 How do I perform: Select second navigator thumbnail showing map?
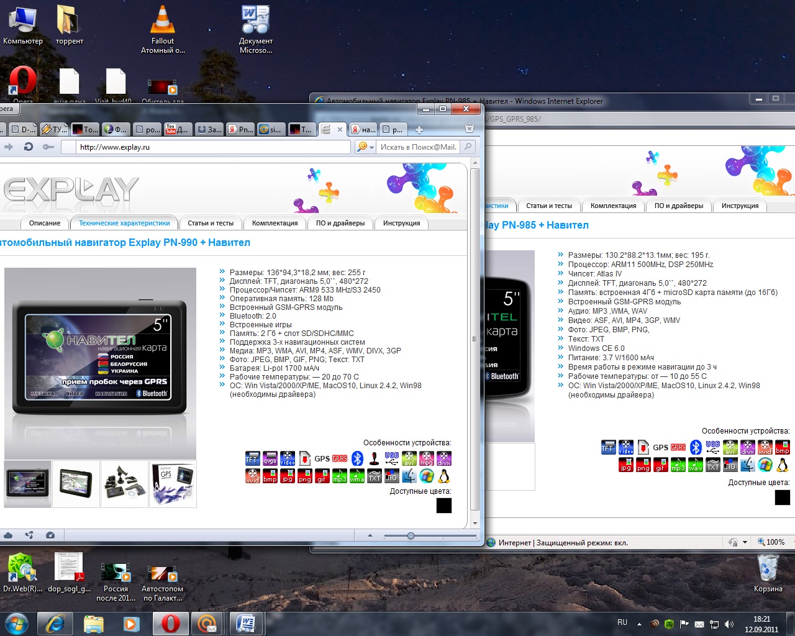click(76, 484)
